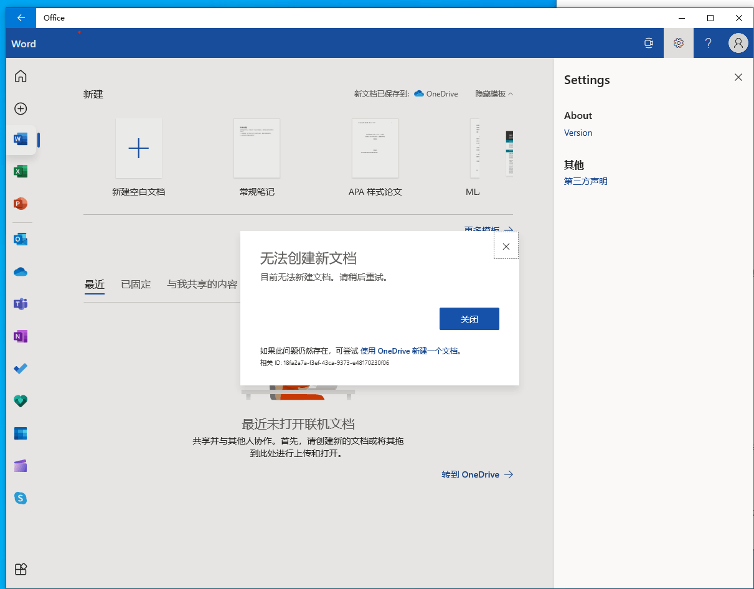Open the All apps icon at sidebar bottom

pyautogui.click(x=21, y=569)
